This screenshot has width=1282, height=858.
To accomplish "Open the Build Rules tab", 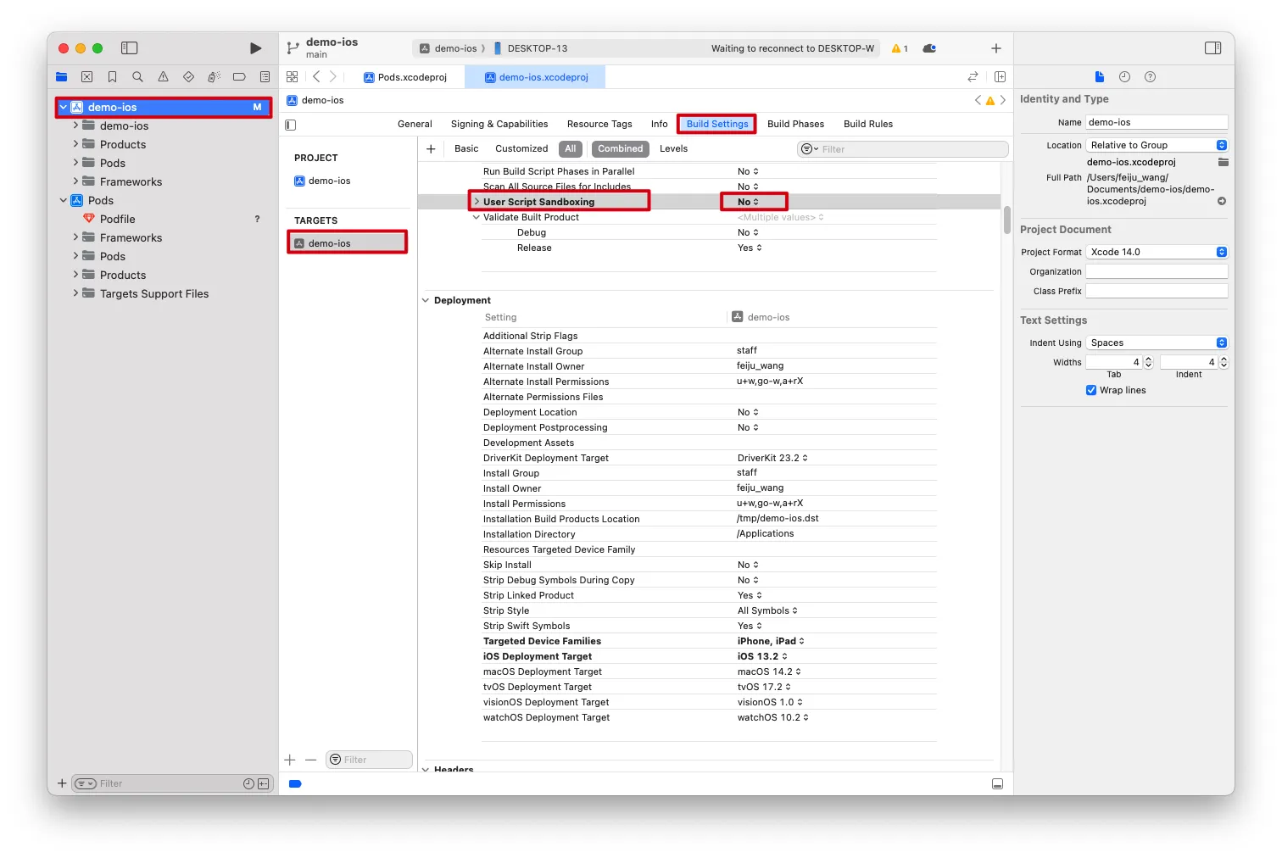I will (x=868, y=124).
